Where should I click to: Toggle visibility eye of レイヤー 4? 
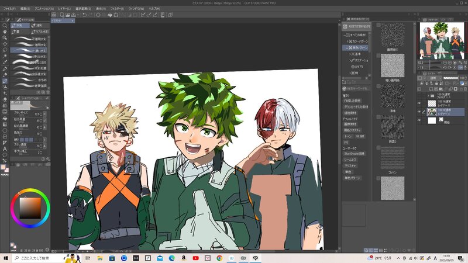pyautogui.click(x=419, y=112)
